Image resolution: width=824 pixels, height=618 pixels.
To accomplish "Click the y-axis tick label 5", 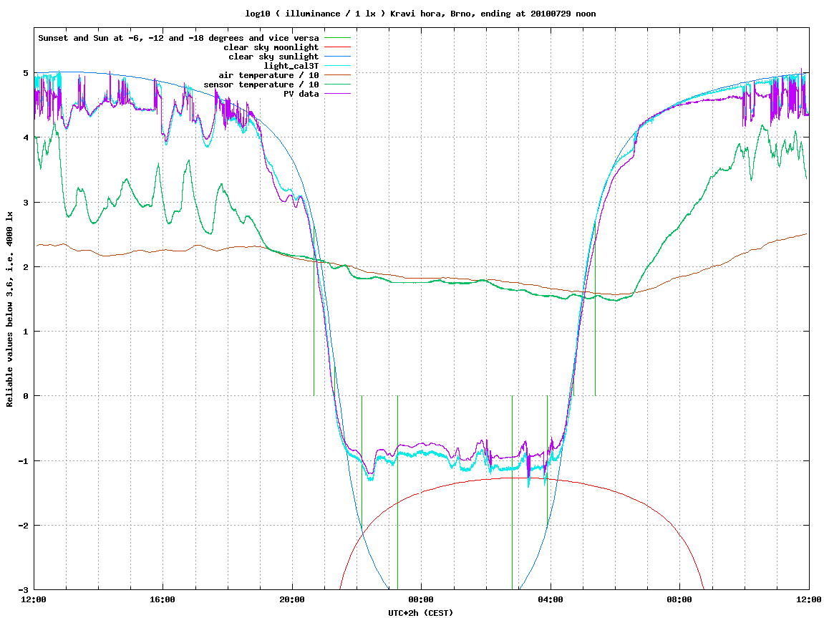I will (26, 73).
